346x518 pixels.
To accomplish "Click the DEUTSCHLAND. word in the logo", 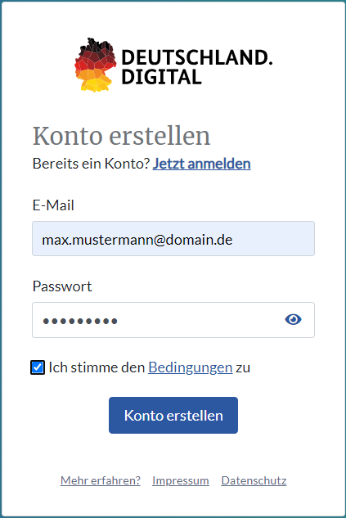I will click(x=197, y=57).
